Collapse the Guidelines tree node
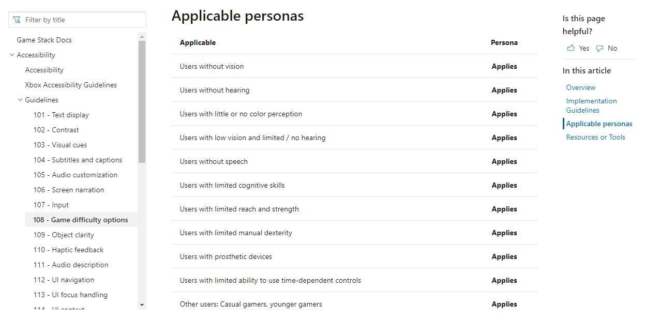645x320 pixels. [x=20, y=100]
